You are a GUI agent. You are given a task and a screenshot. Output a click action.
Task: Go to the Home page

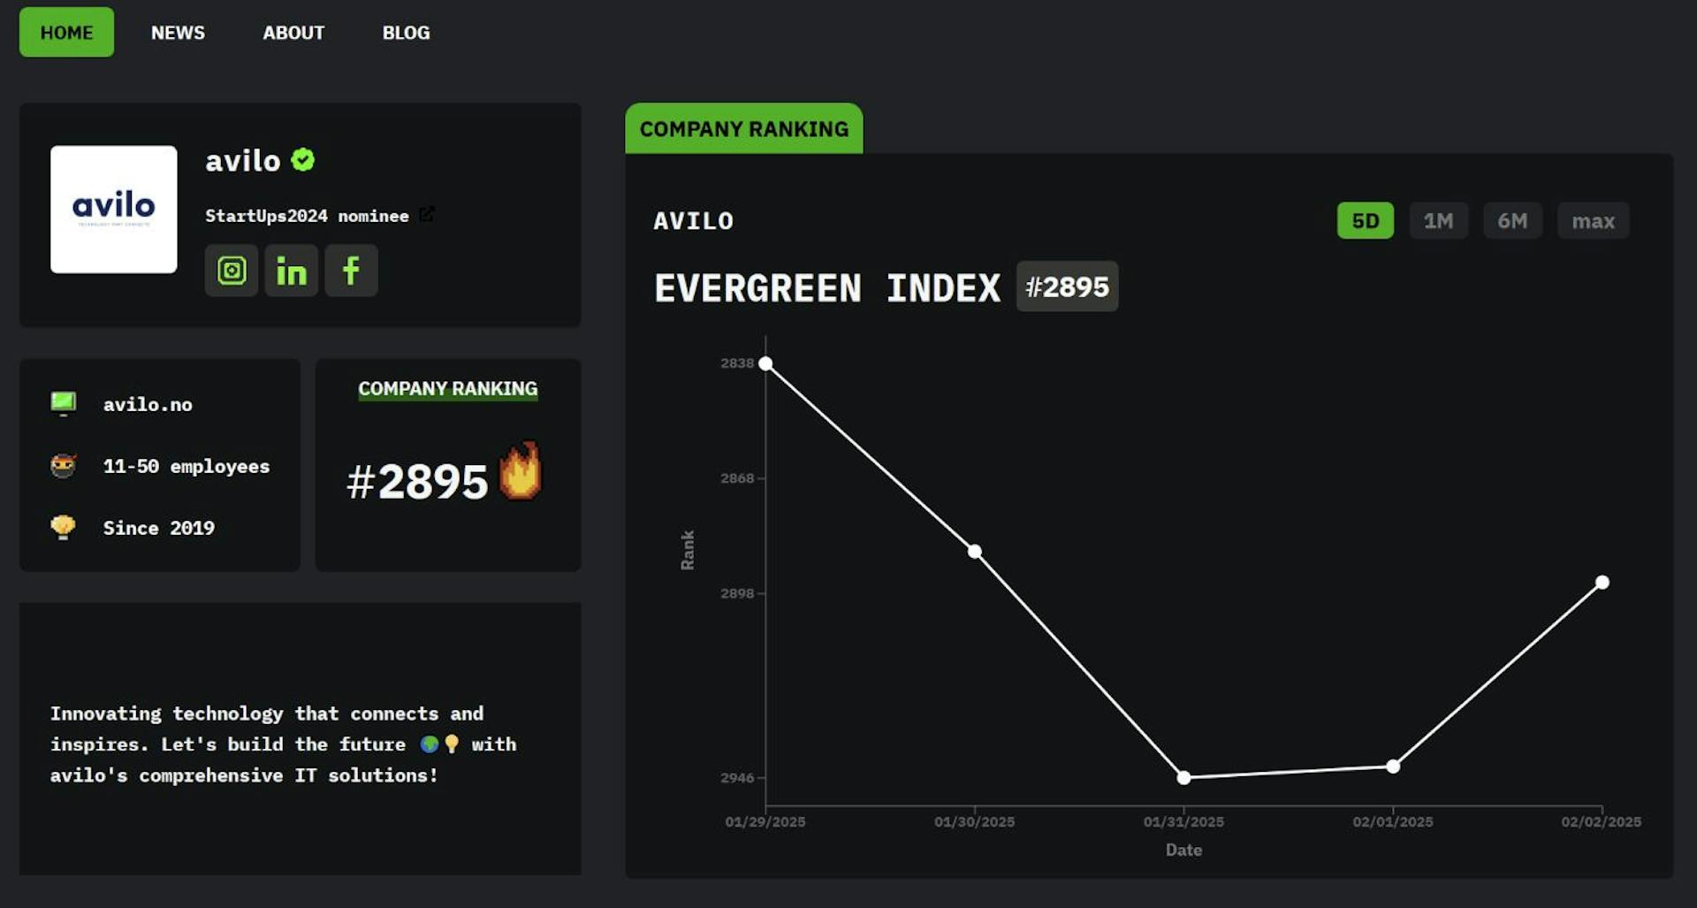pyautogui.click(x=66, y=33)
